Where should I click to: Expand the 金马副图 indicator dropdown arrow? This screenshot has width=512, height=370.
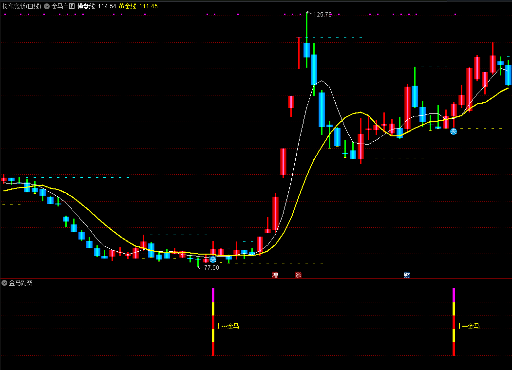point(4,283)
